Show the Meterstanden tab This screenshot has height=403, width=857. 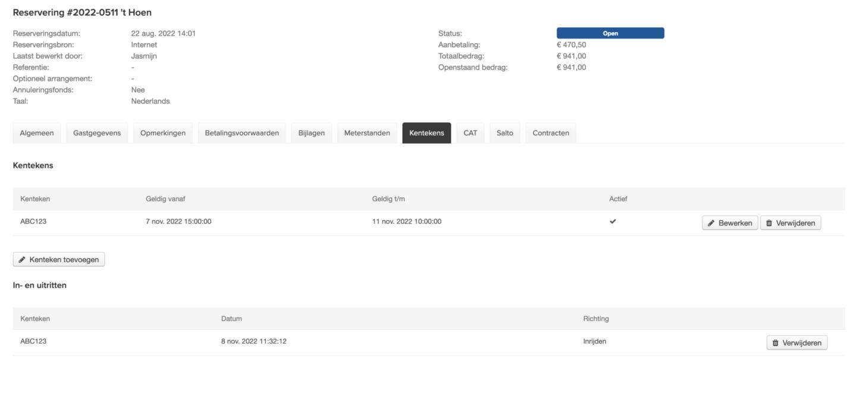tap(367, 133)
